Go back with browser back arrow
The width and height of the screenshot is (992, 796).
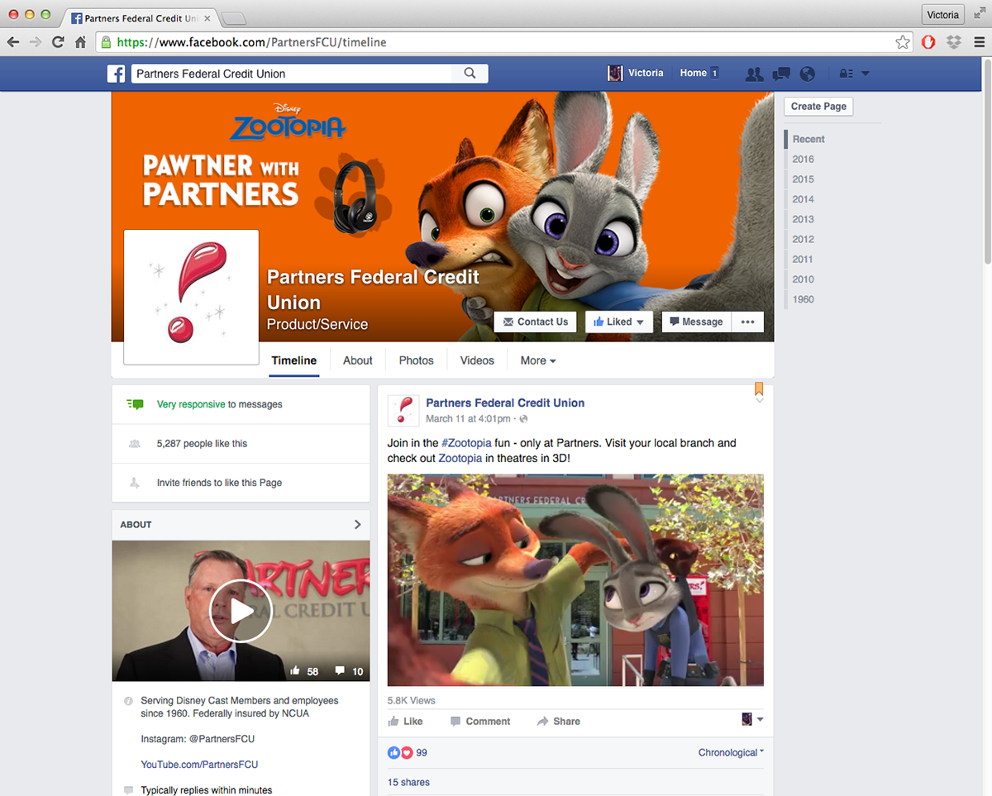coord(13,42)
